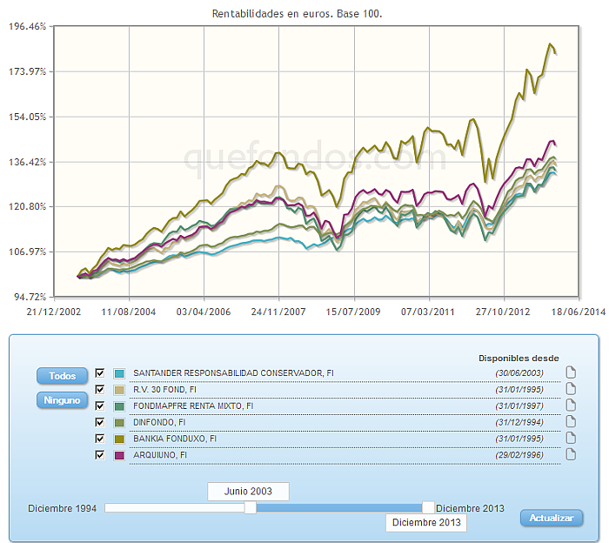609x543 pixels.
Task: Click the (31/01/1997) availability date
Action: pos(519,406)
